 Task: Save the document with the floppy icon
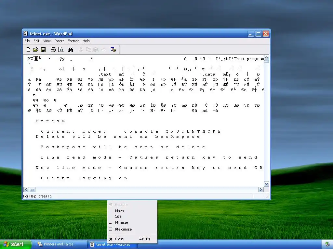point(43,50)
